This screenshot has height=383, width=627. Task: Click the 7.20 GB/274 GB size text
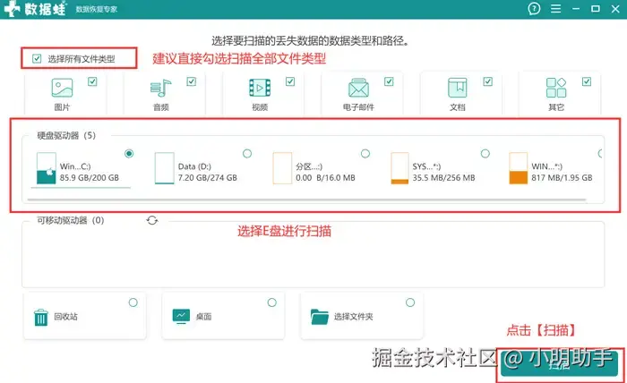[208, 178]
